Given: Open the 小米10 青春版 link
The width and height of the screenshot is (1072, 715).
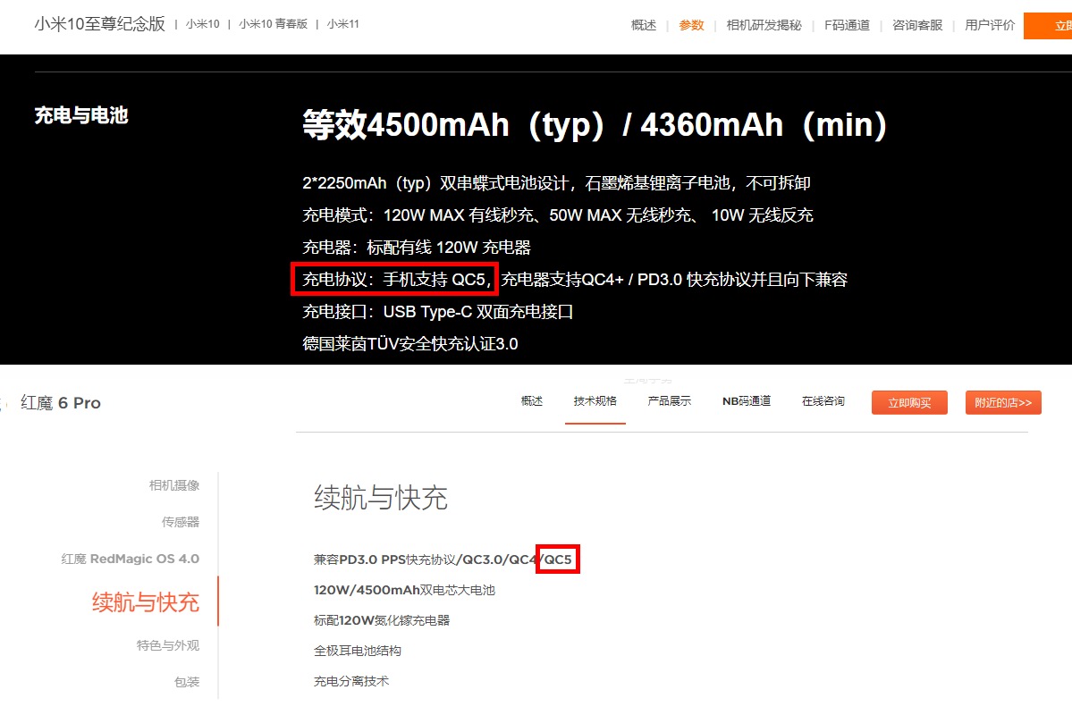Looking at the screenshot, I should (x=273, y=24).
